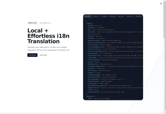The width and height of the screenshot is (166, 114).
Task: Click the chevron after Just shipped v1.1
Action: click(x=52, y=23)
